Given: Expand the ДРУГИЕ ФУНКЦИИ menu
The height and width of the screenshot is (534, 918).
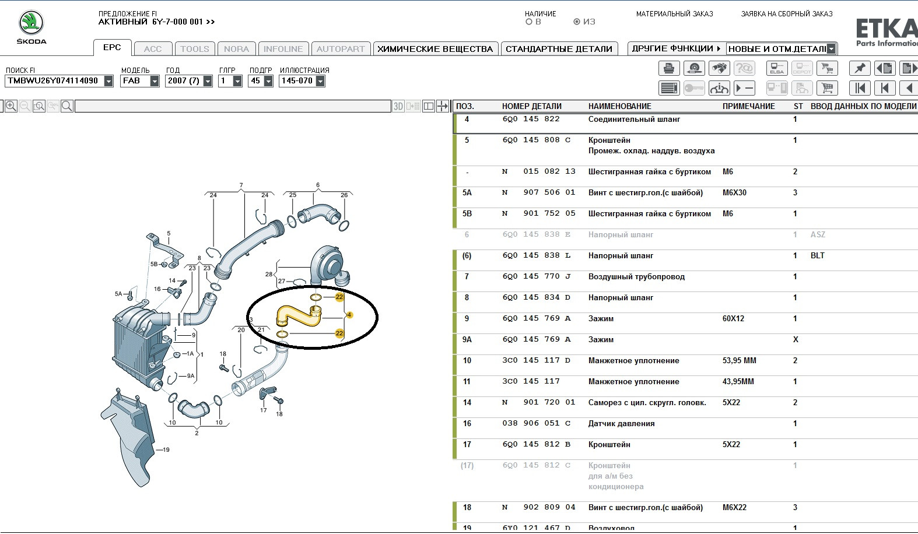Looking at the screenshot, I should coord(676,49).
